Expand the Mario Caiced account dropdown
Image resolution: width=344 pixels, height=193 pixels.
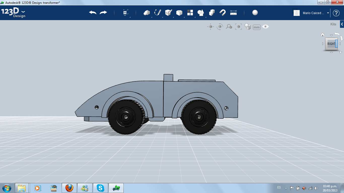pos(328,13)
